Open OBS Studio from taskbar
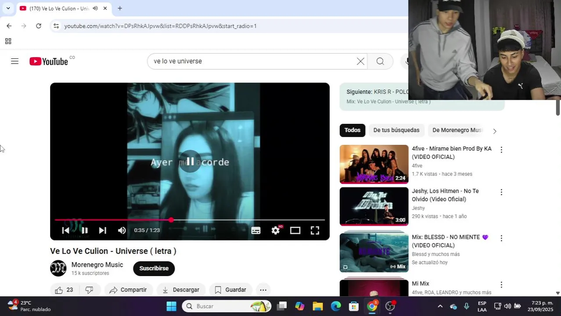561x316 pixels. 390,306
